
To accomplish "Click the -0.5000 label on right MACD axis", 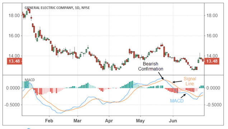I will 214,105.
